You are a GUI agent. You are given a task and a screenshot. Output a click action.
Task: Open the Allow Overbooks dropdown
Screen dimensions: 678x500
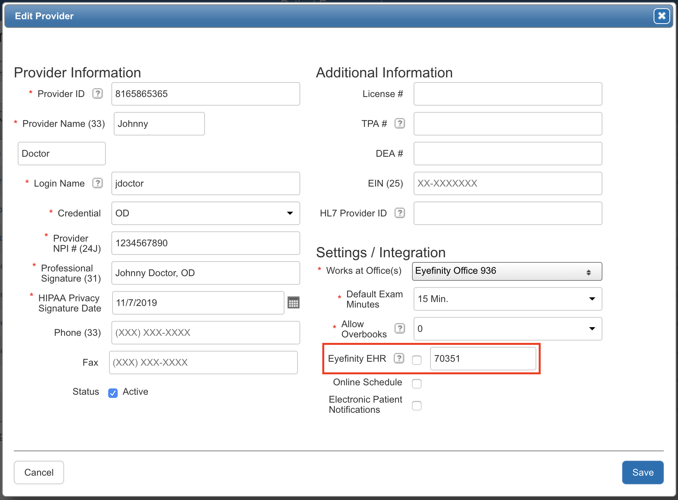507,329
